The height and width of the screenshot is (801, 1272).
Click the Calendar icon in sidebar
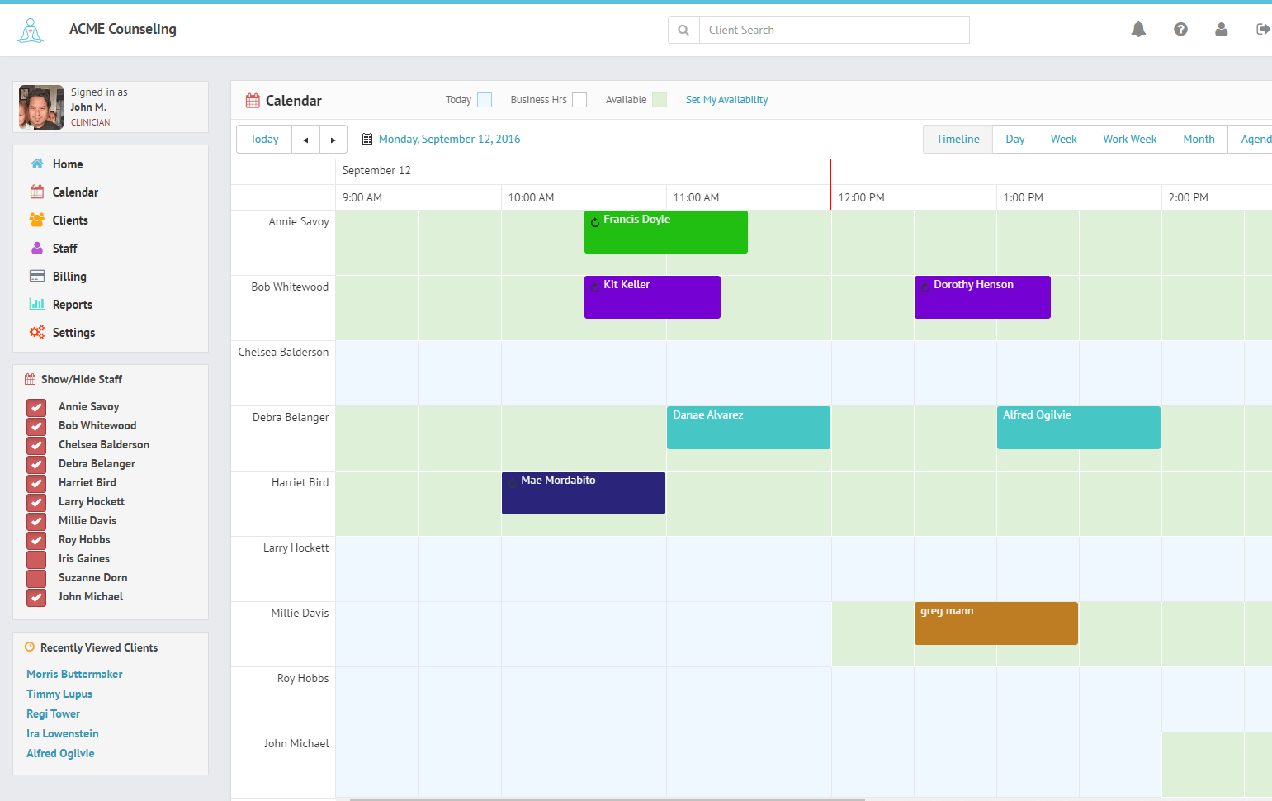(37, 192)
